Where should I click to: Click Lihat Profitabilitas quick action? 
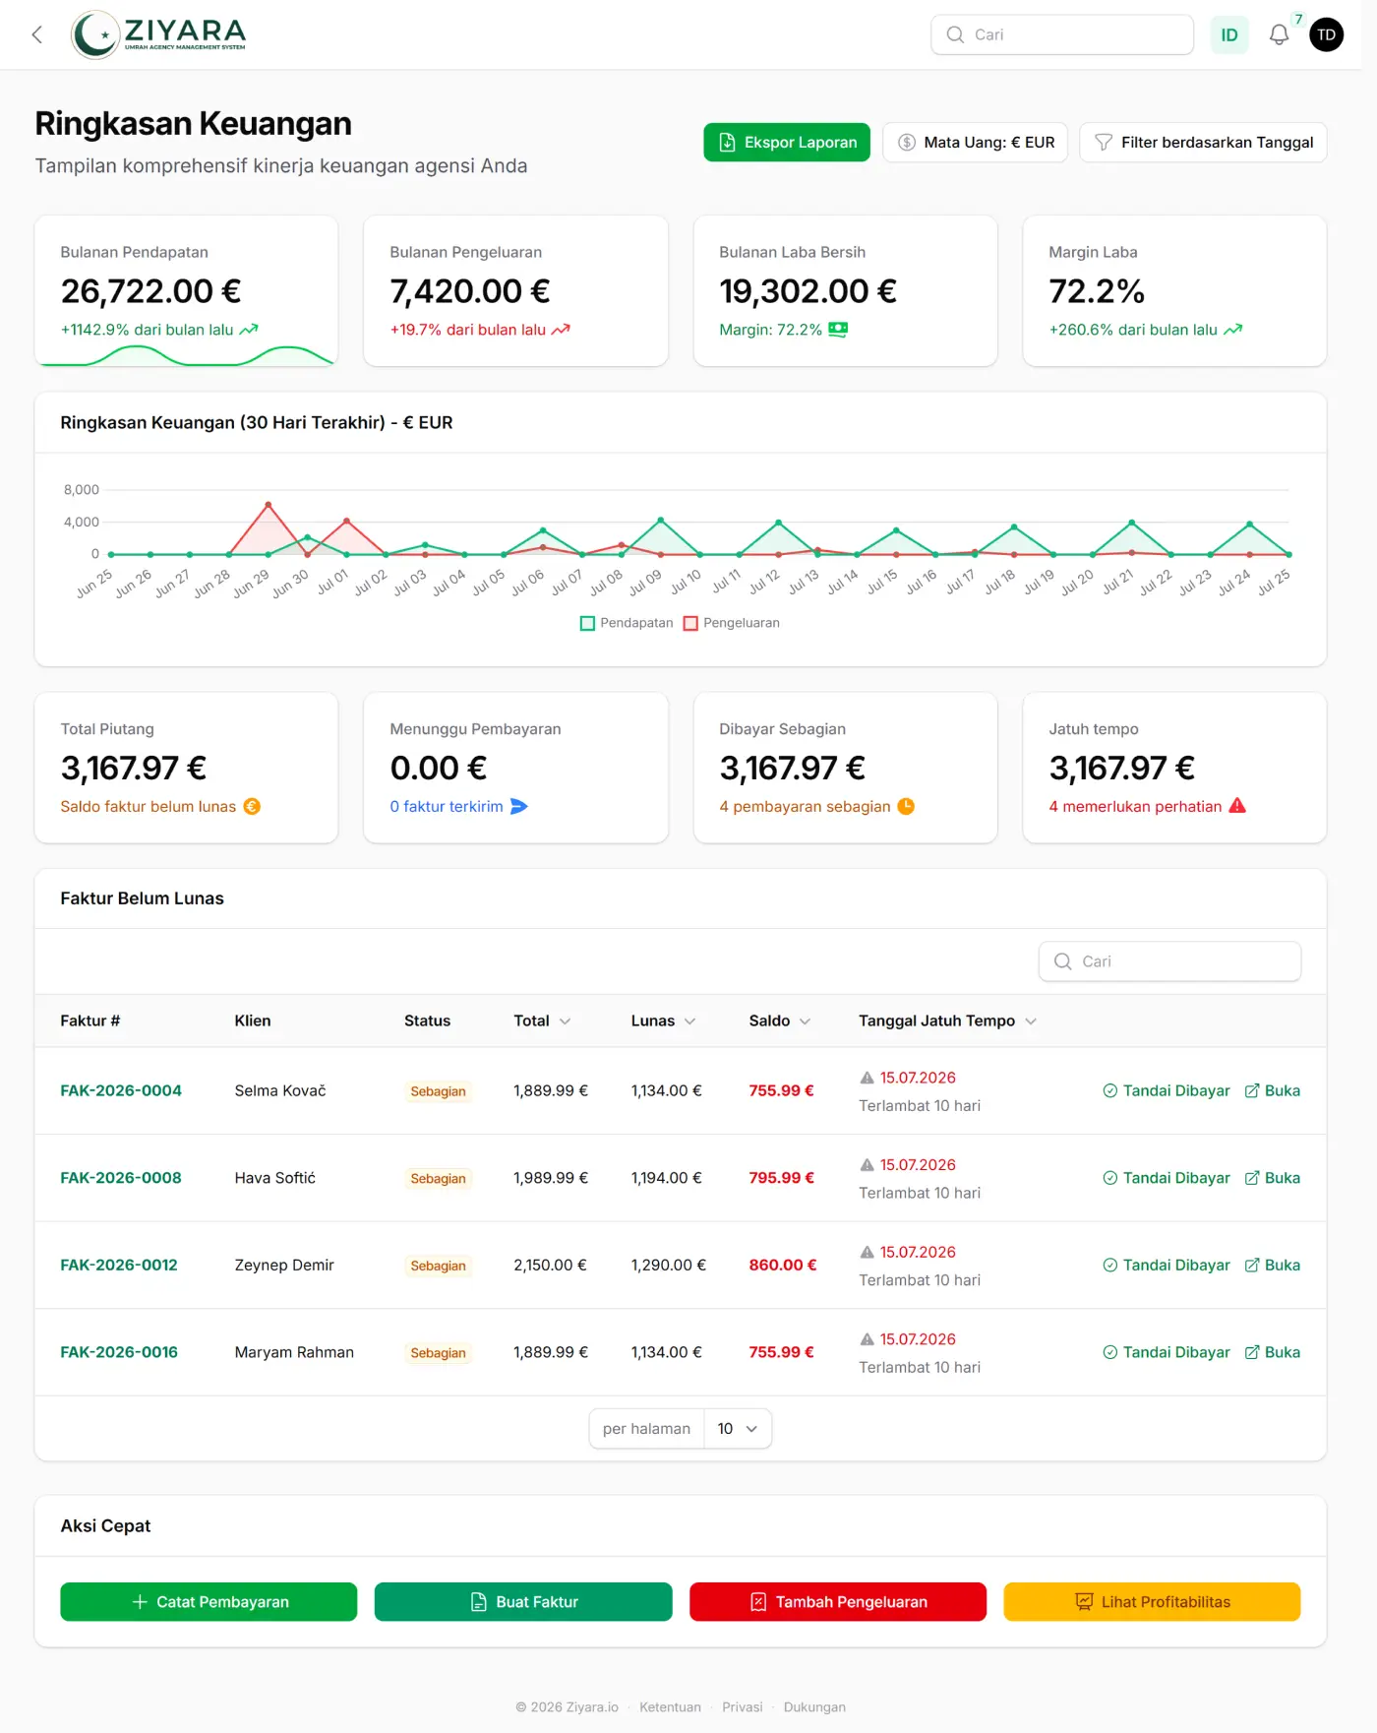(1152, 1602)
